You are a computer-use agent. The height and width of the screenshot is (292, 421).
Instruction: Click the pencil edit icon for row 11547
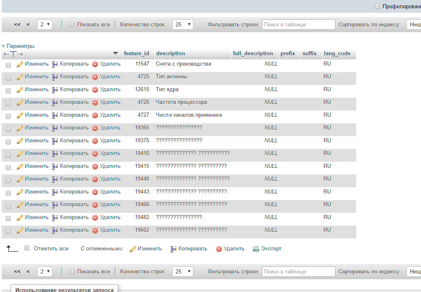tap(20, 64)
